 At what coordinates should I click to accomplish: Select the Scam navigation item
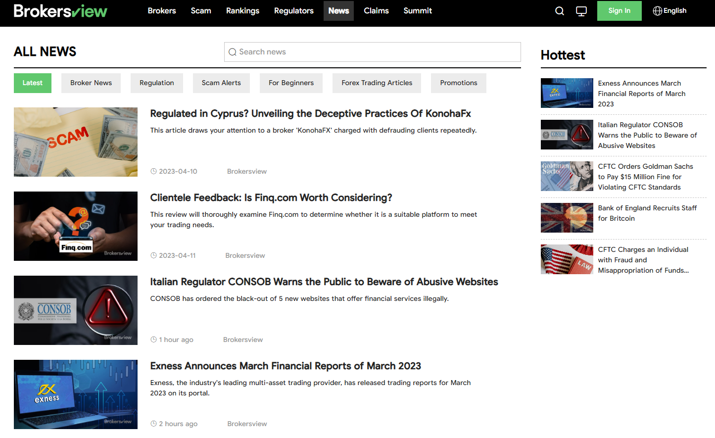click(201, 10)
